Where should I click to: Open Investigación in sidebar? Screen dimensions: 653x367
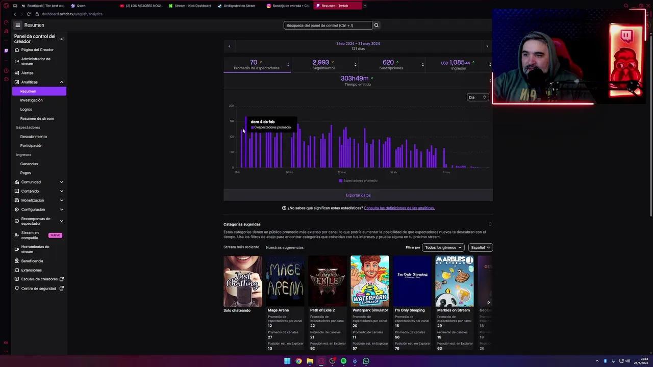coord(32,100)
